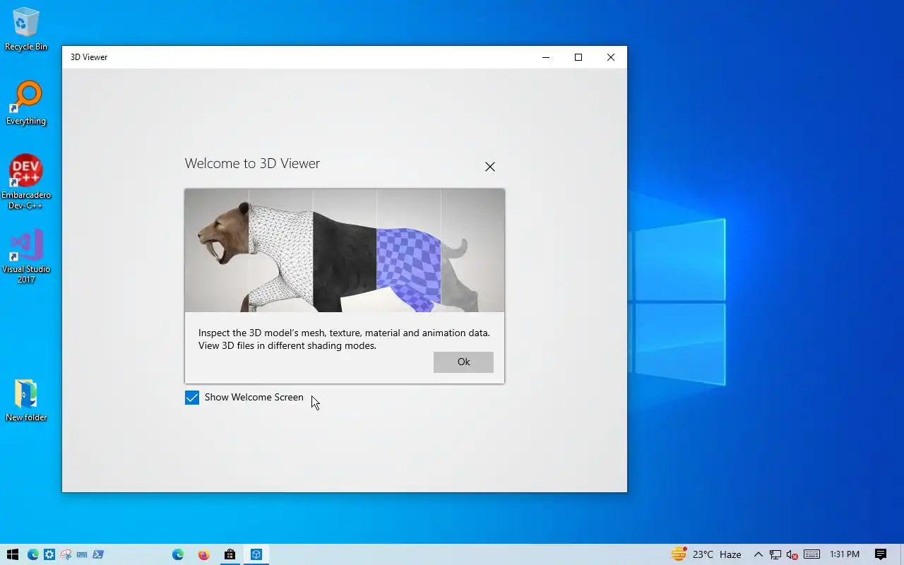
Task: Uncheck the Show Welcome Screen checkbox
Action: coord(192,398)
